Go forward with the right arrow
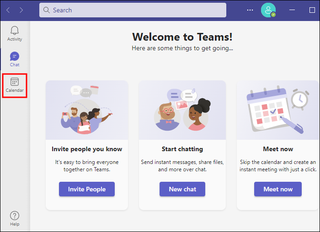Viewport: 320px width, 232px height. pyautogui.click(x=21, y=10)
